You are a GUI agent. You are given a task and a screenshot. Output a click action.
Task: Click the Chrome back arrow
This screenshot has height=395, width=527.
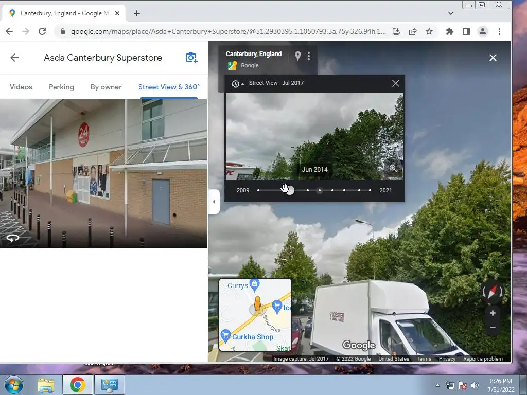coord(9,31)
